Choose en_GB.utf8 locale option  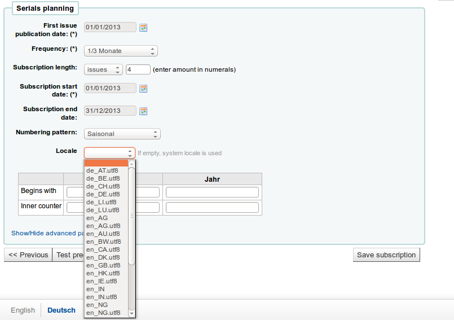click(103, 265)
